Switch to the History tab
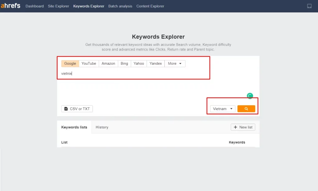The width and height of the screenshot is (318, 191). (x=102, y=127)
